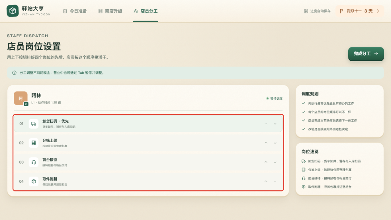This screenshot has height=220, width=391.
Task: Click the 店员岗位设置 page heading
Action: [34, 47]
